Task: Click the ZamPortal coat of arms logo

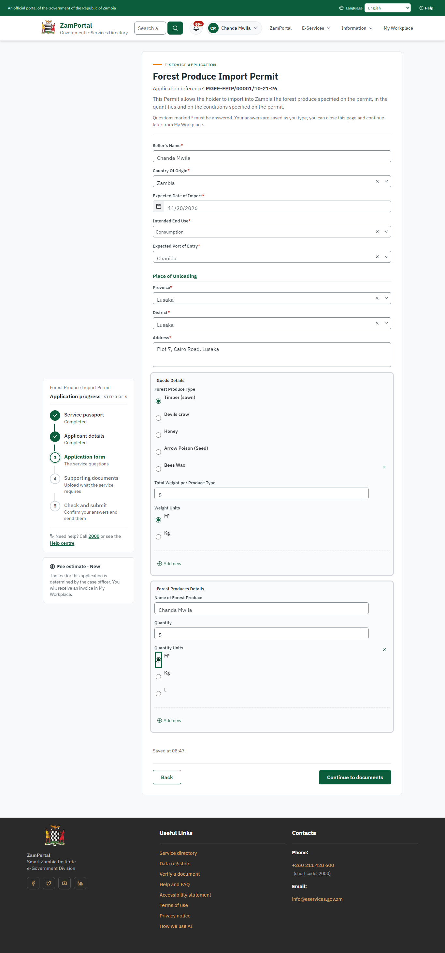Action: 49,28
